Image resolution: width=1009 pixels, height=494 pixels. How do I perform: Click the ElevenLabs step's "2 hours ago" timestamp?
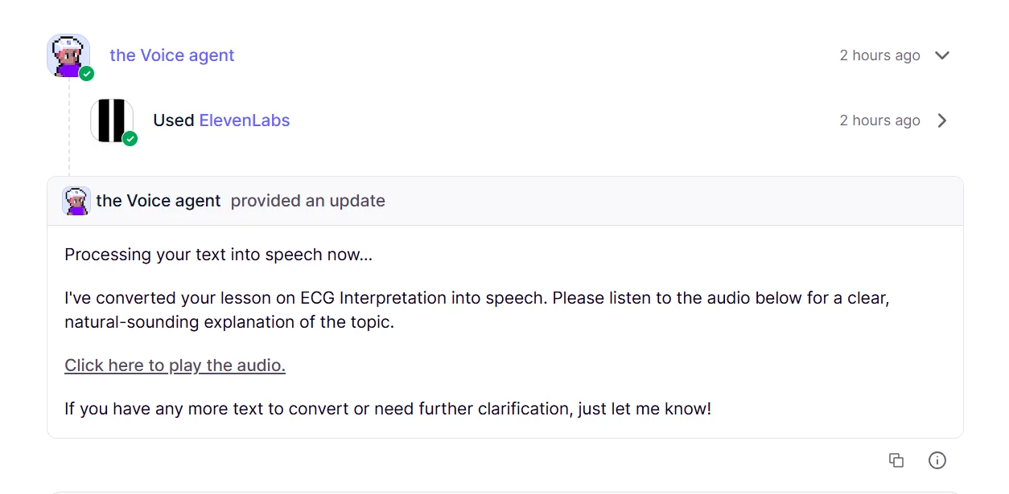[x=879, y=120]
